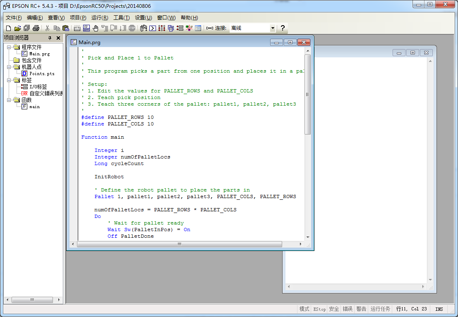
Task: Select Points.pts in the project tree
Action: point(41,73)
